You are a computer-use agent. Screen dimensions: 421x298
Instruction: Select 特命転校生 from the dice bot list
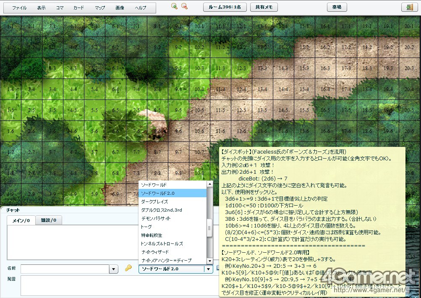(173, 235)
